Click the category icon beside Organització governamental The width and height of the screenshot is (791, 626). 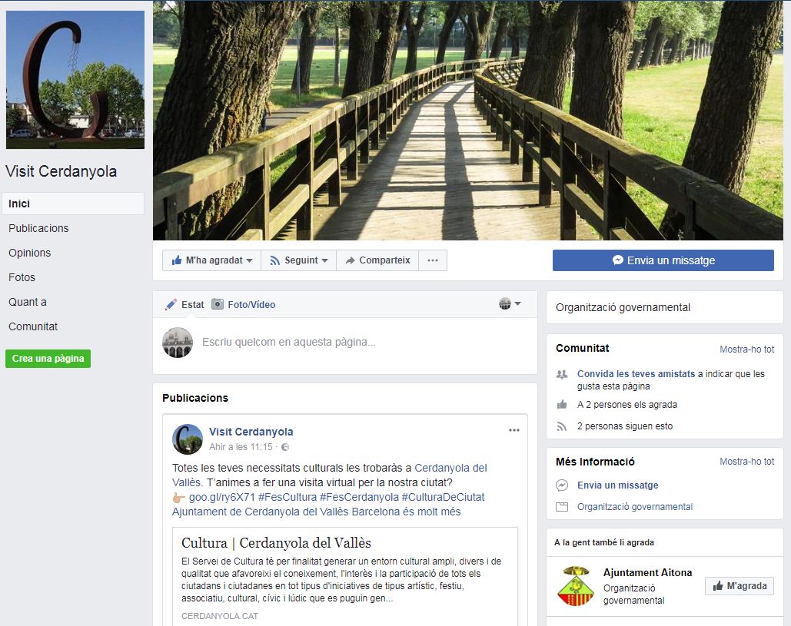coord(561,507)
